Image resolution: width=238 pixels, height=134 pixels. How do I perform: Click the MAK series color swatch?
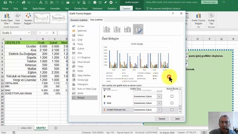pyautogui.click(x=104, y=103)
